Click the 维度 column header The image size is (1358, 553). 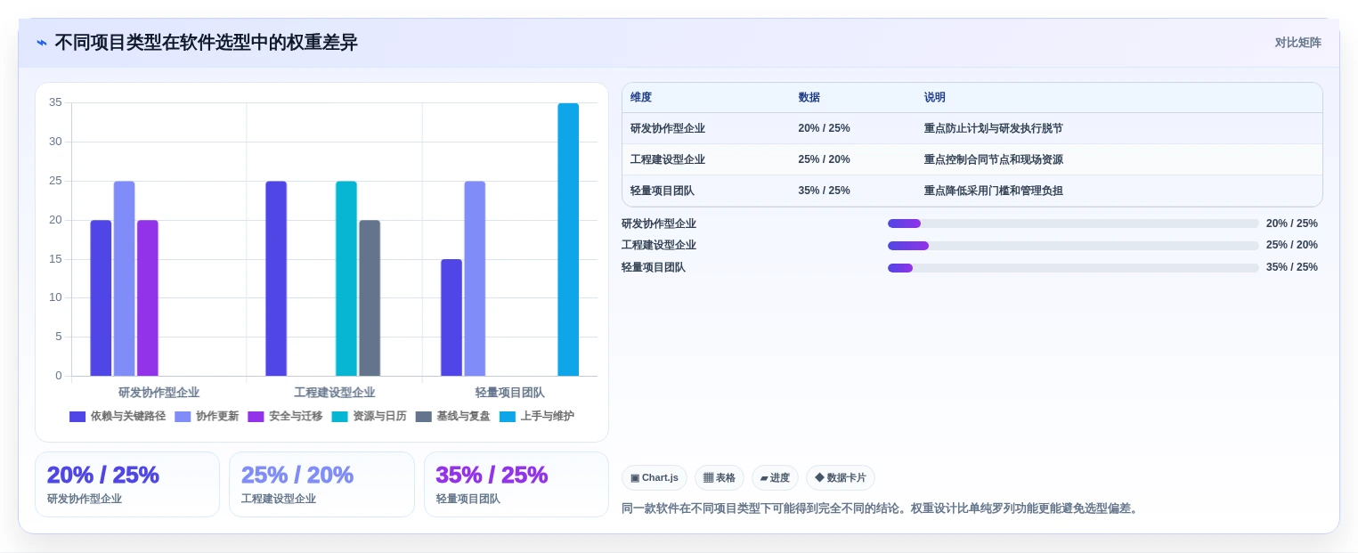coord(641,98)
